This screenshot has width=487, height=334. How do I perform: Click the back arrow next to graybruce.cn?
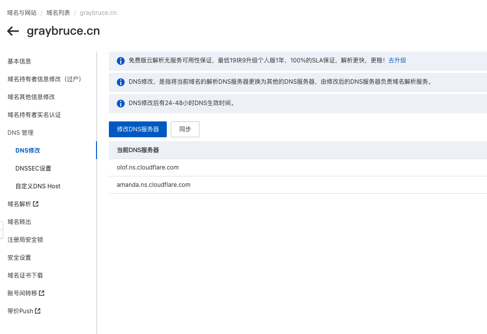[13, 31]
